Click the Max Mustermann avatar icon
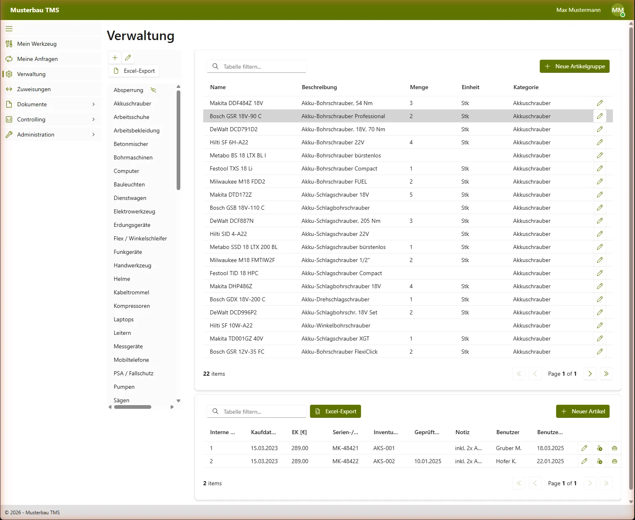This screenshot has height=520, width=635. click(x=617, y=10)
